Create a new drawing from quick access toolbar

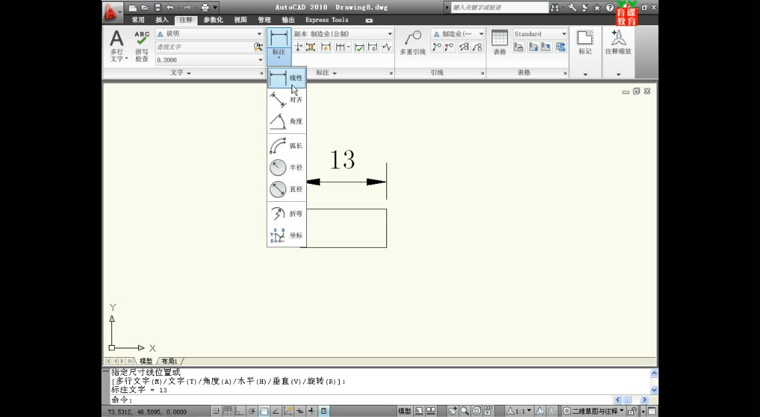(x=132, y=8)
